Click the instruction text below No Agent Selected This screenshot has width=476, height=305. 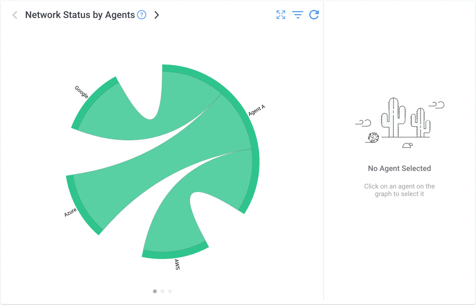(x=399, y=190)
